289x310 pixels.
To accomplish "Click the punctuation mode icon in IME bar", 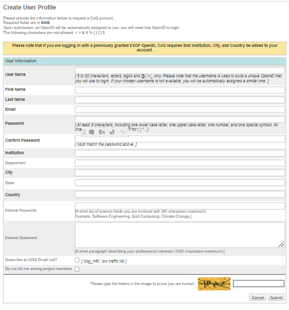I will [123, 132].
